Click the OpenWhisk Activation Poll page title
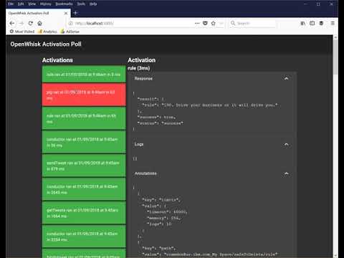This screenshot has width=344, height=258. pyautogui.click(x=46, y=44)
